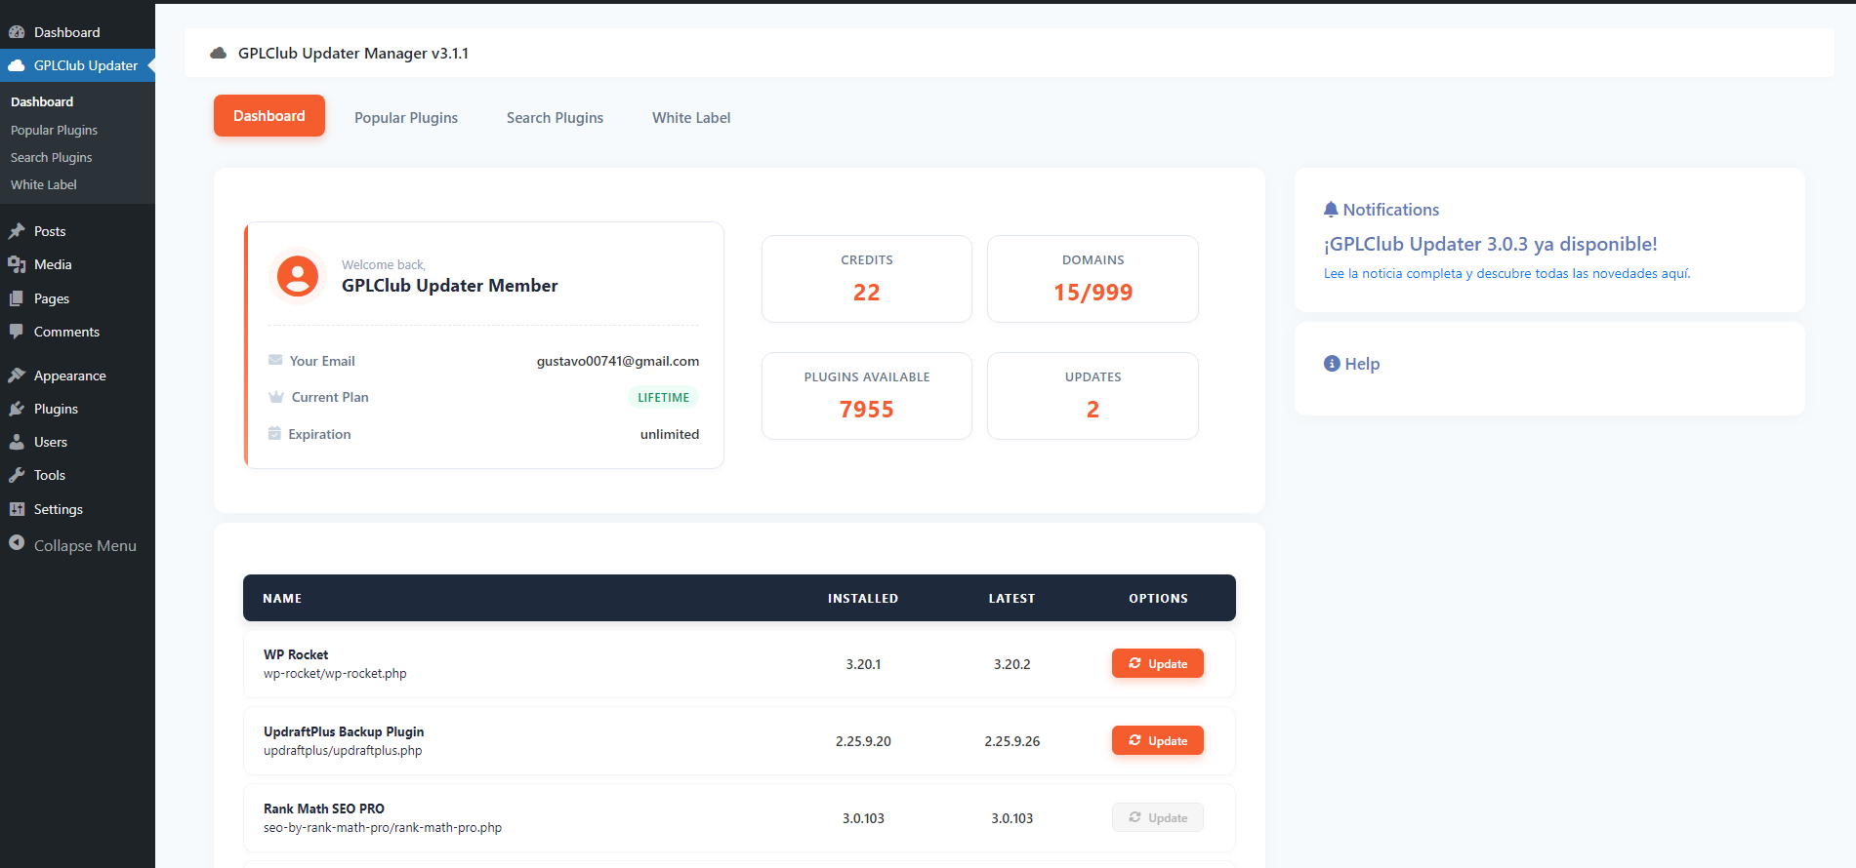
Task: Click the disabled Update button for Rank Math SEO PRO
Action: click(x=1158, y=817)
